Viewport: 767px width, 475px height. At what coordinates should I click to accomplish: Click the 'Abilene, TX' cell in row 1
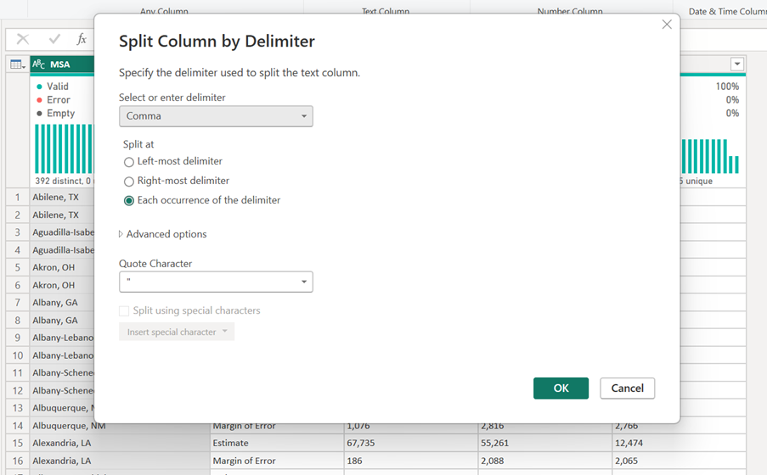point(62,198)
